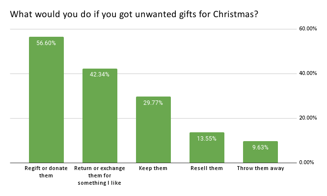Select the 40.00% y-axis label
Image resolution: width=327 pixels, height=196 pixels.
(308, 73)
